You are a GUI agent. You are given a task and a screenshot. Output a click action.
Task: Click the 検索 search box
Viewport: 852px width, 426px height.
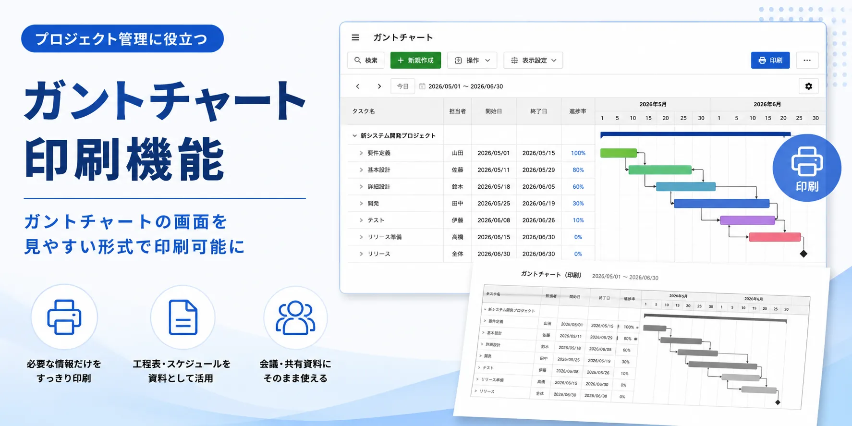(x=366, y=61)
